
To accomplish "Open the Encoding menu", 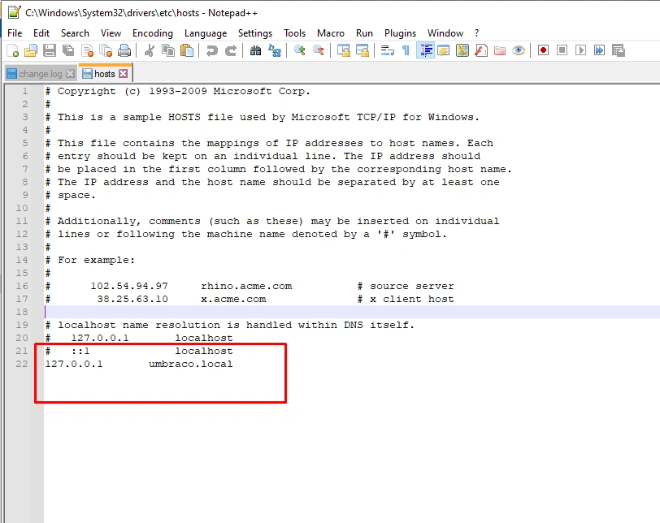I will point(152,33).
